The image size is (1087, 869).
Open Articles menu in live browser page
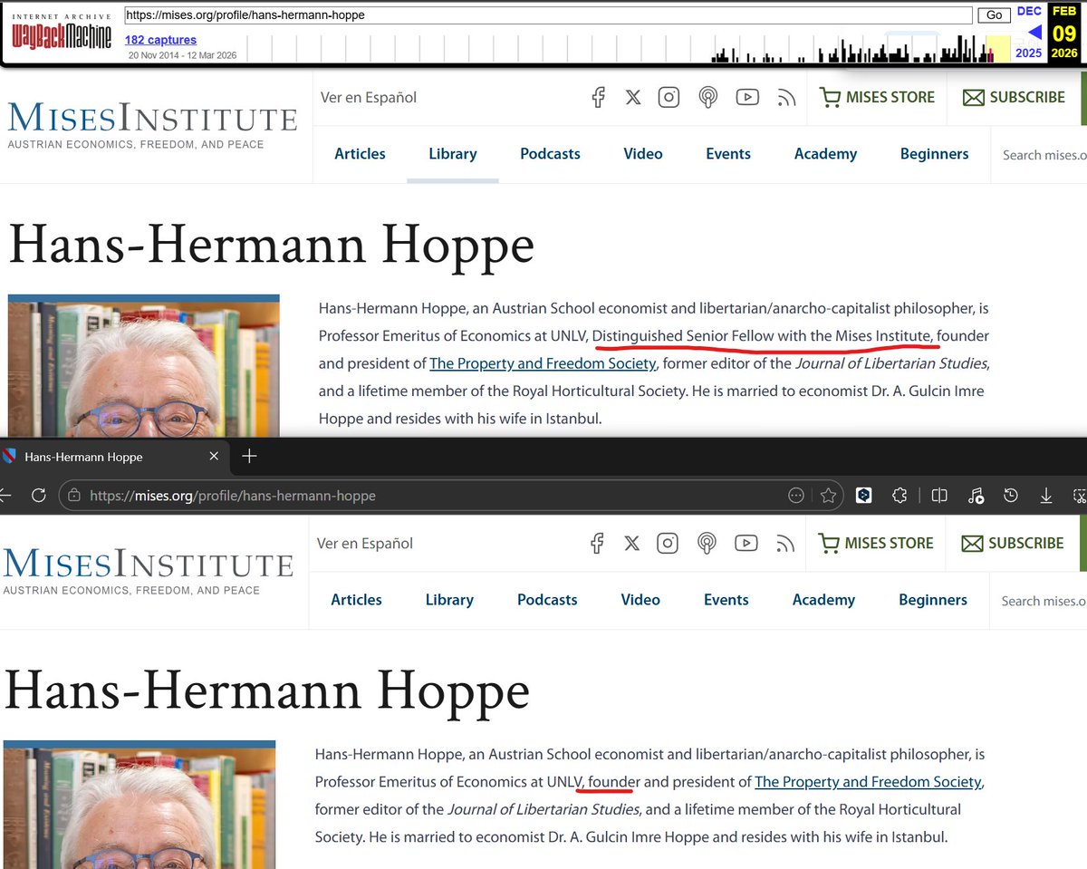356,599
